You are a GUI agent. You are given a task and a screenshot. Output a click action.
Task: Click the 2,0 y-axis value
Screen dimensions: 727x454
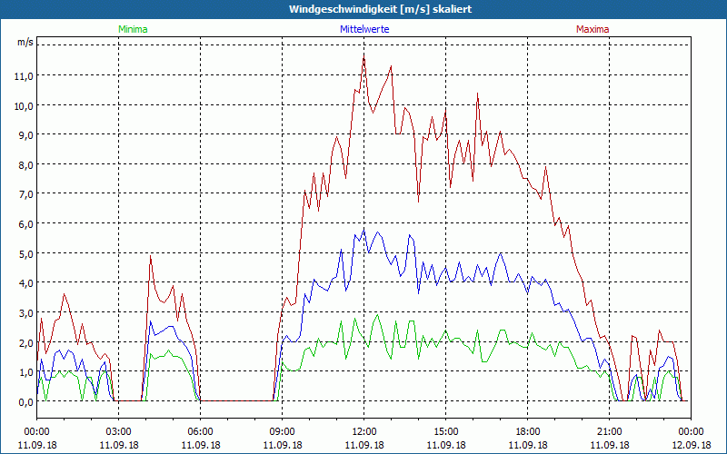tap(25, 343)
